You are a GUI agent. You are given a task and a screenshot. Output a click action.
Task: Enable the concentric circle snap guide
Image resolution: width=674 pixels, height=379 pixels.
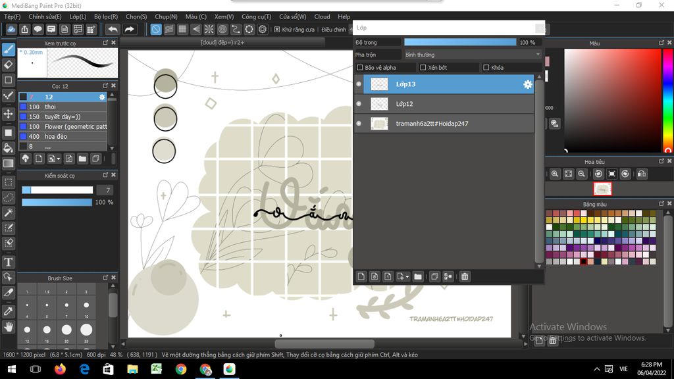tap(222, 29)
